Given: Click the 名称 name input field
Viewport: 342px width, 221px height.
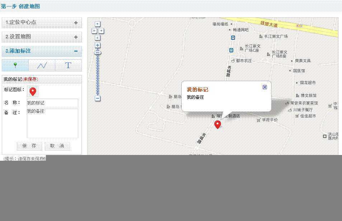Looking at the screenshot, I should tap(52, 103).
